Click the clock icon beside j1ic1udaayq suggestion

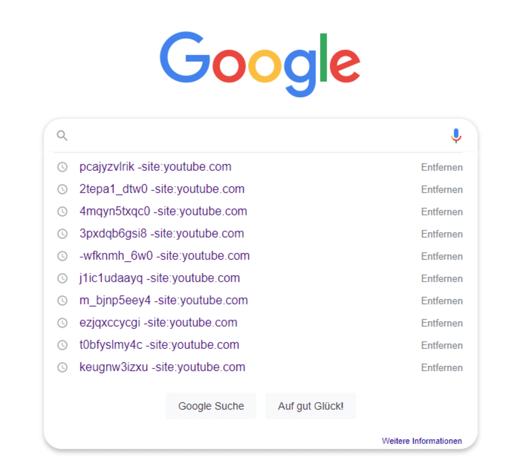63,278
